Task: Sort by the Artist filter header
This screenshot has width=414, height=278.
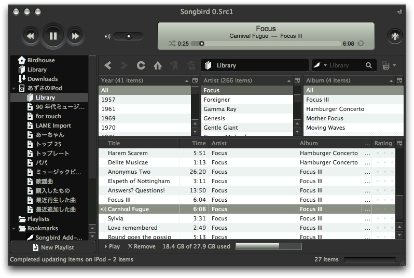Action: click(247, 80)
